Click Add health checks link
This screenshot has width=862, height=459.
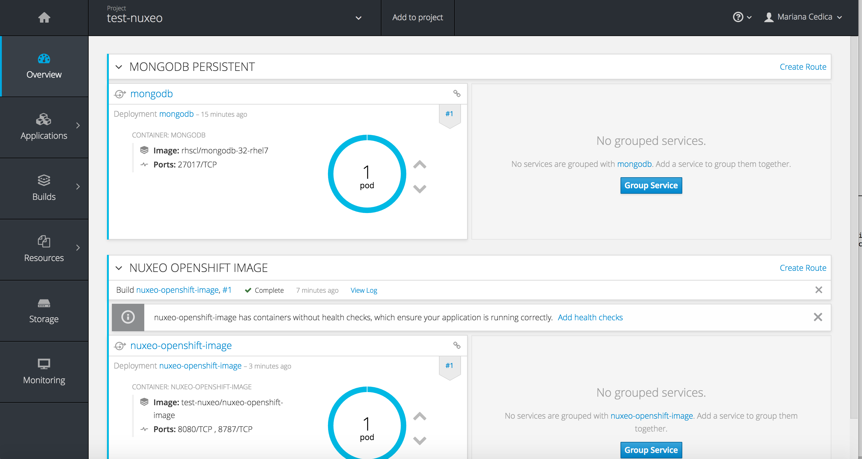[x=590, y=317]
